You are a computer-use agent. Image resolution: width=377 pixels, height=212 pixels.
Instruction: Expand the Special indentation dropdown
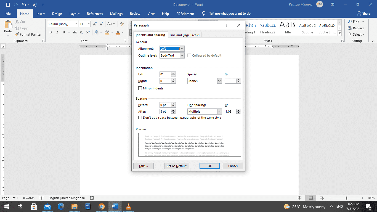click(219, 81)
